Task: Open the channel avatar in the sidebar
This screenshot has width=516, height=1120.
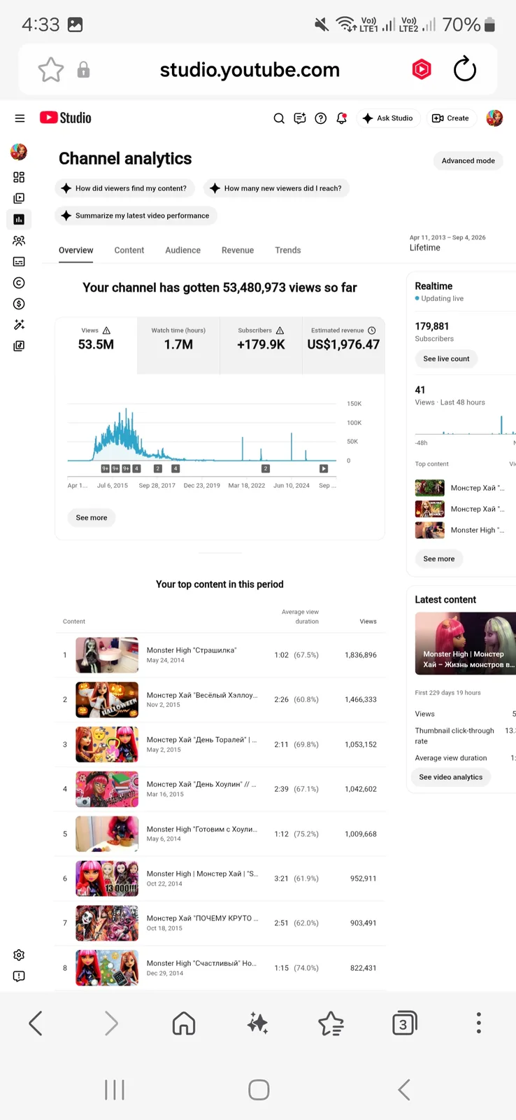Action: point(19,151)
